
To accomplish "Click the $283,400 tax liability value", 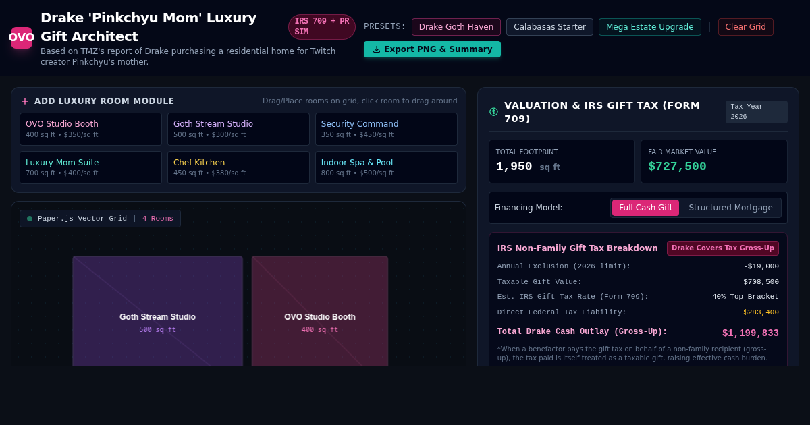I will tap(761, 312).
